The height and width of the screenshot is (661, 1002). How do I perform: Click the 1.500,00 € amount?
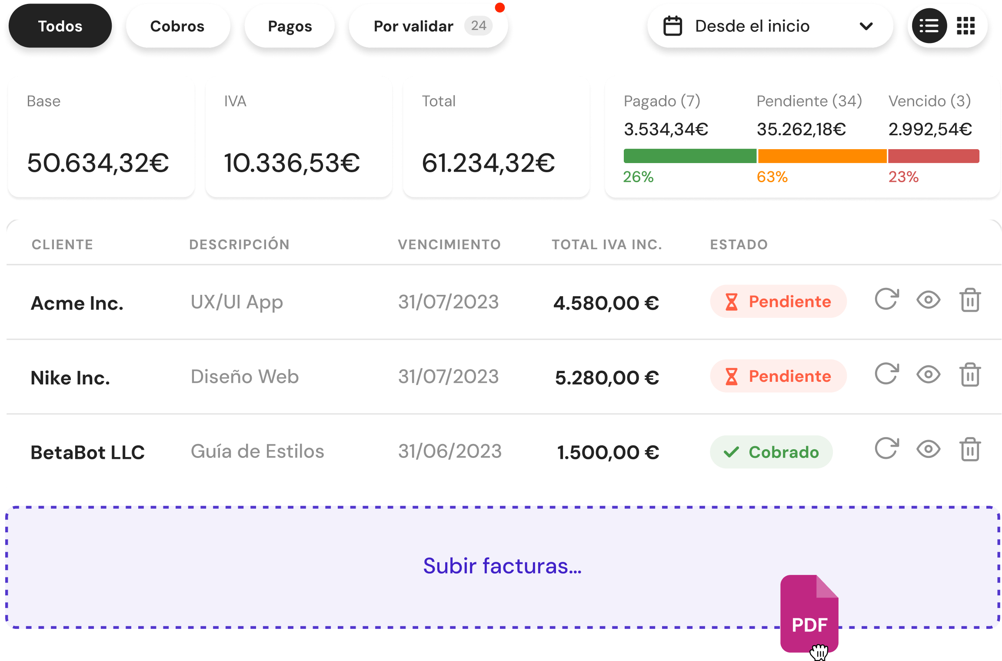(x=608, y=453)
